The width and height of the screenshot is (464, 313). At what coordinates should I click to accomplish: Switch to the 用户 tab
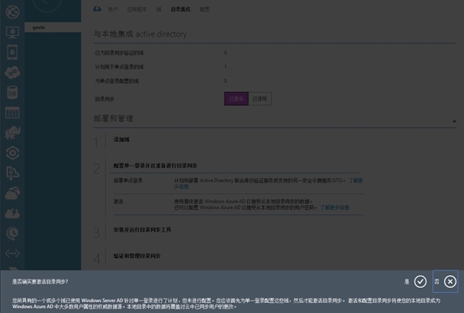[113, 9]
